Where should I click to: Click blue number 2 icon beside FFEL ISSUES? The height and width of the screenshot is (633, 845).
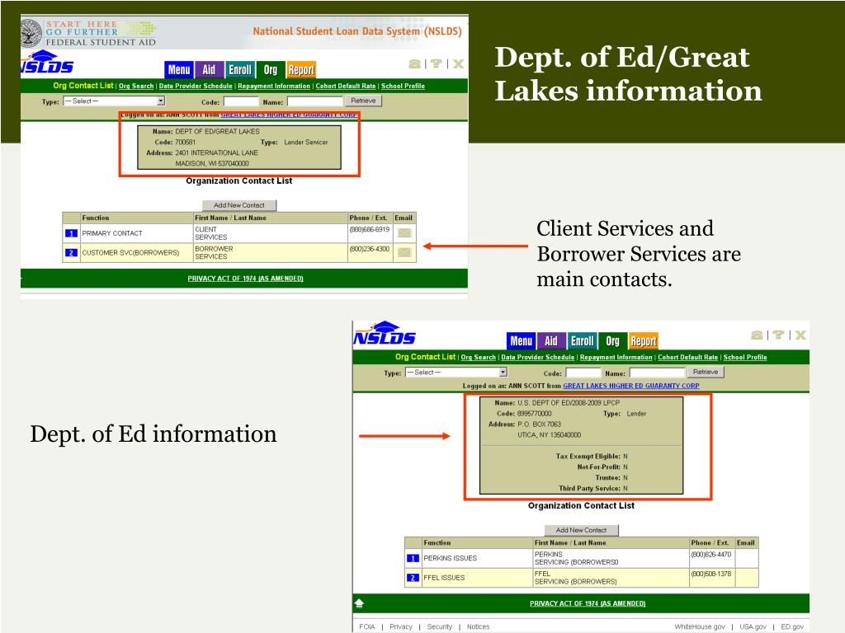coord(413,578)
